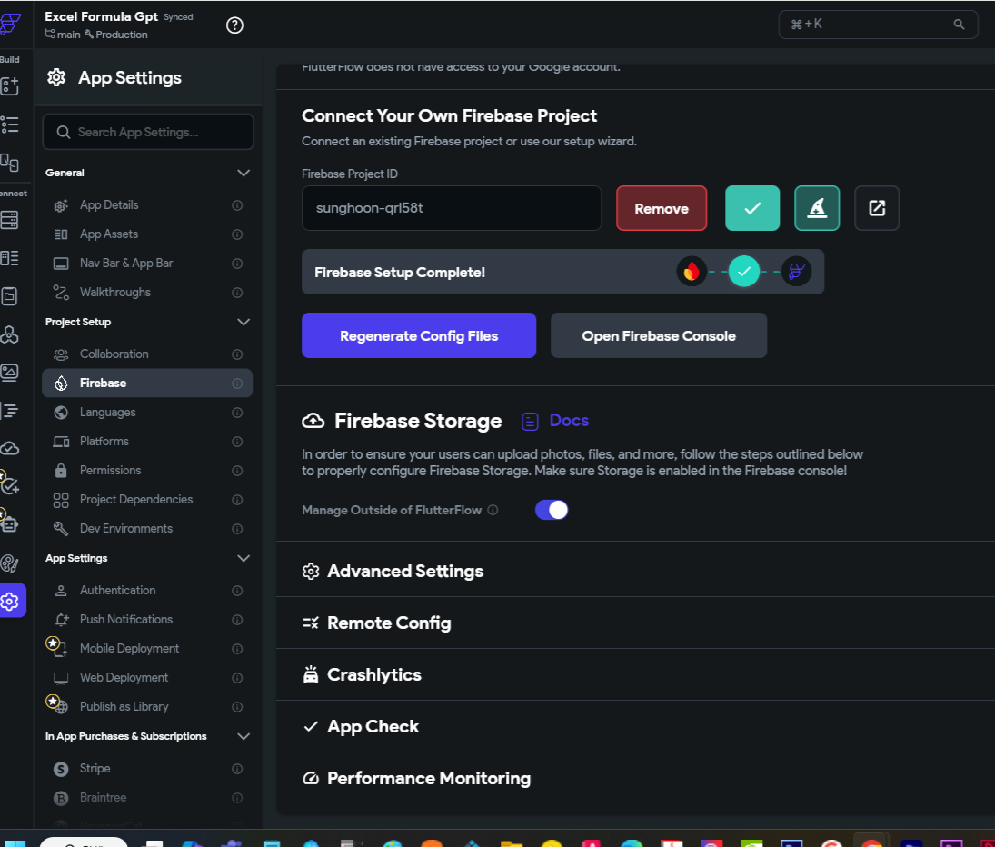Viewport: 995px width, 847px height.
Task: Click the Firebase Project ID field
Action: pos(452,208)
